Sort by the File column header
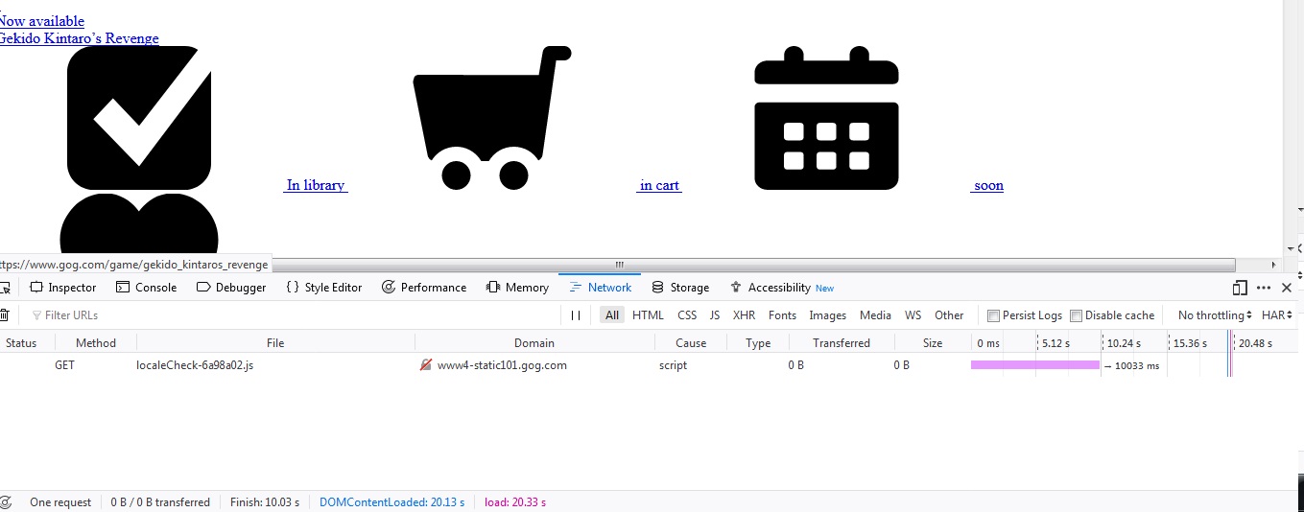Image resolution: width=1304 pixels, height=512 pixels. pyautogui.click(x=275, y=342)
